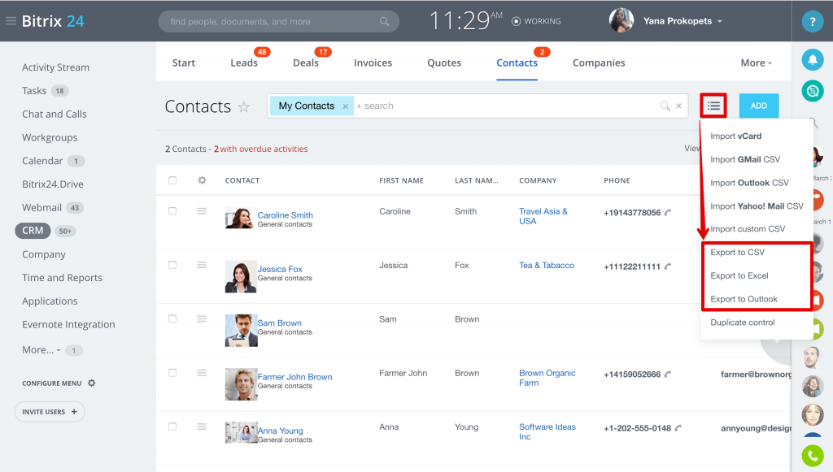
Task: Clear the contacts search filter field
Action: (x=678, y=106)
